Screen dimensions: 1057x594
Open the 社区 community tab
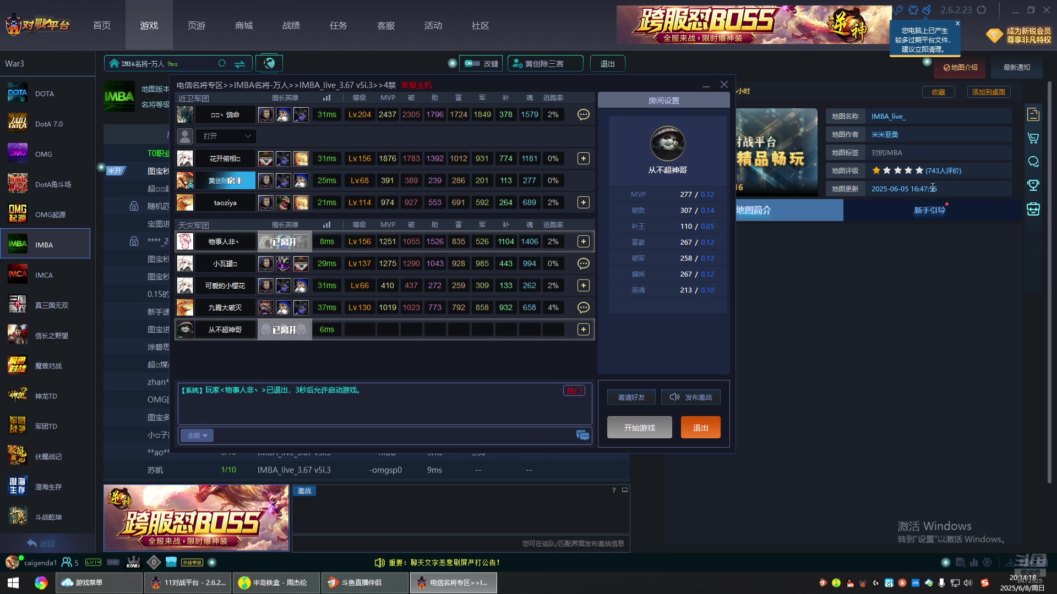click(481, 25)
